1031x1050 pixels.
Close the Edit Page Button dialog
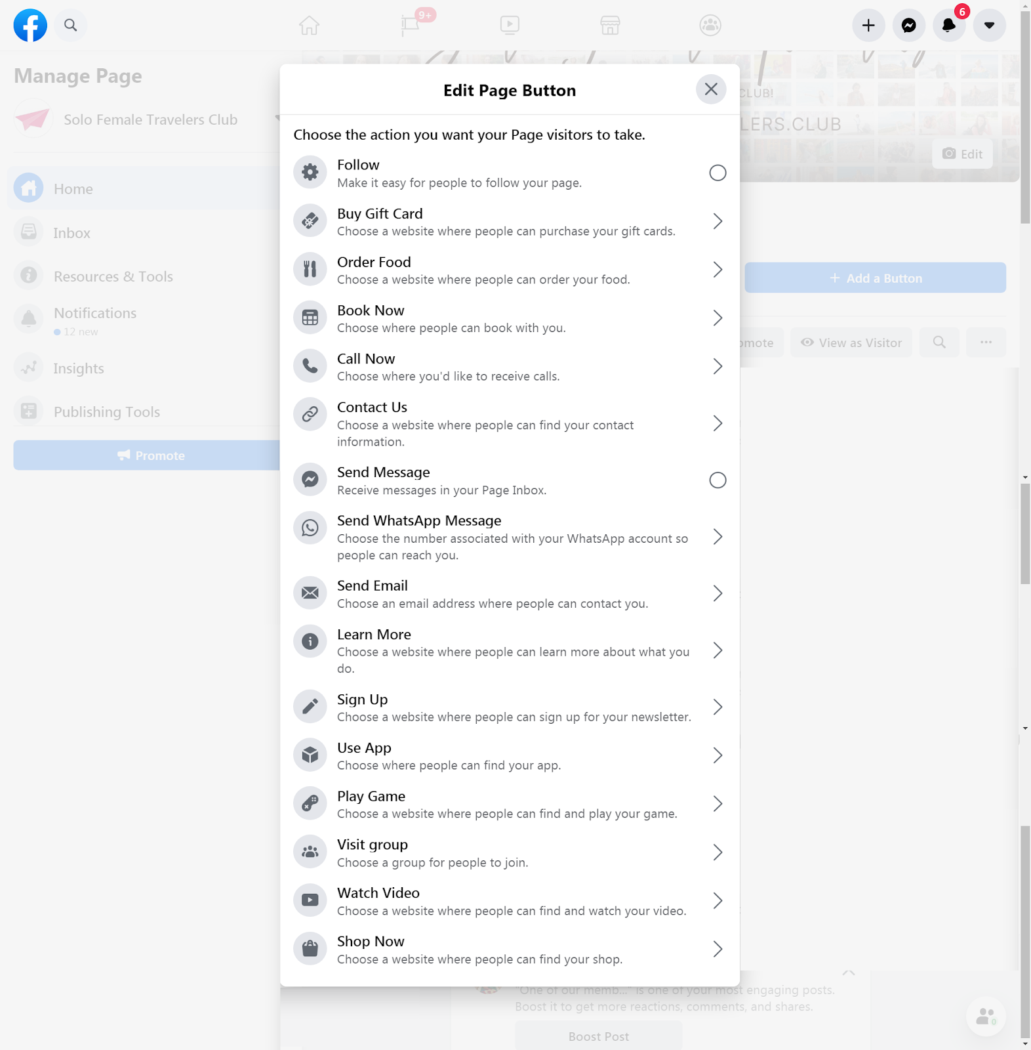pyautogui.click(x=711, y=89)
